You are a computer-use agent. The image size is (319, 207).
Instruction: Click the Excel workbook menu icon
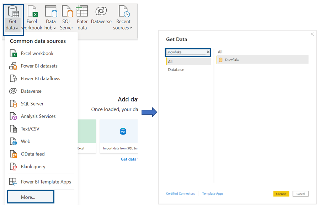tap(13, 53)
